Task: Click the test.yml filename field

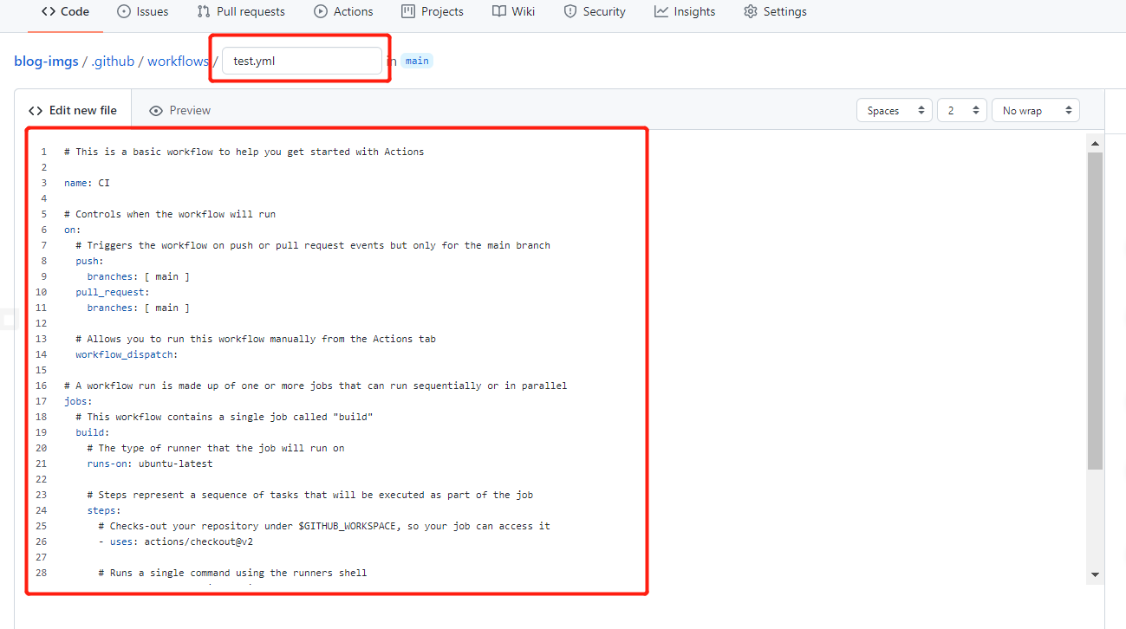Action: coord(301,62)
